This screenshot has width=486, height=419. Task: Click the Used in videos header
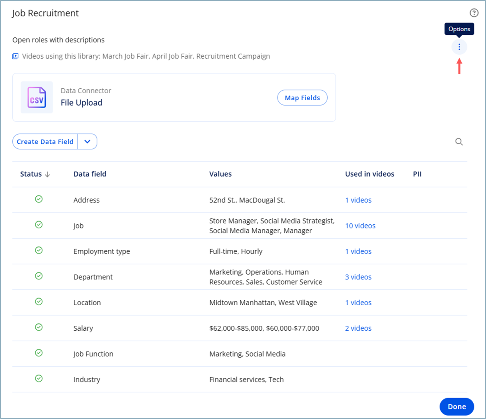point(370,174)
